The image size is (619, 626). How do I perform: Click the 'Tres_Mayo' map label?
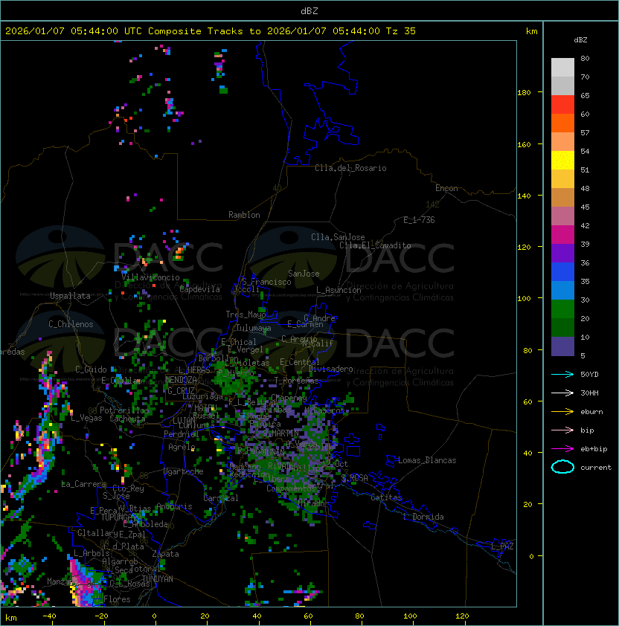[x=246, y=314]
